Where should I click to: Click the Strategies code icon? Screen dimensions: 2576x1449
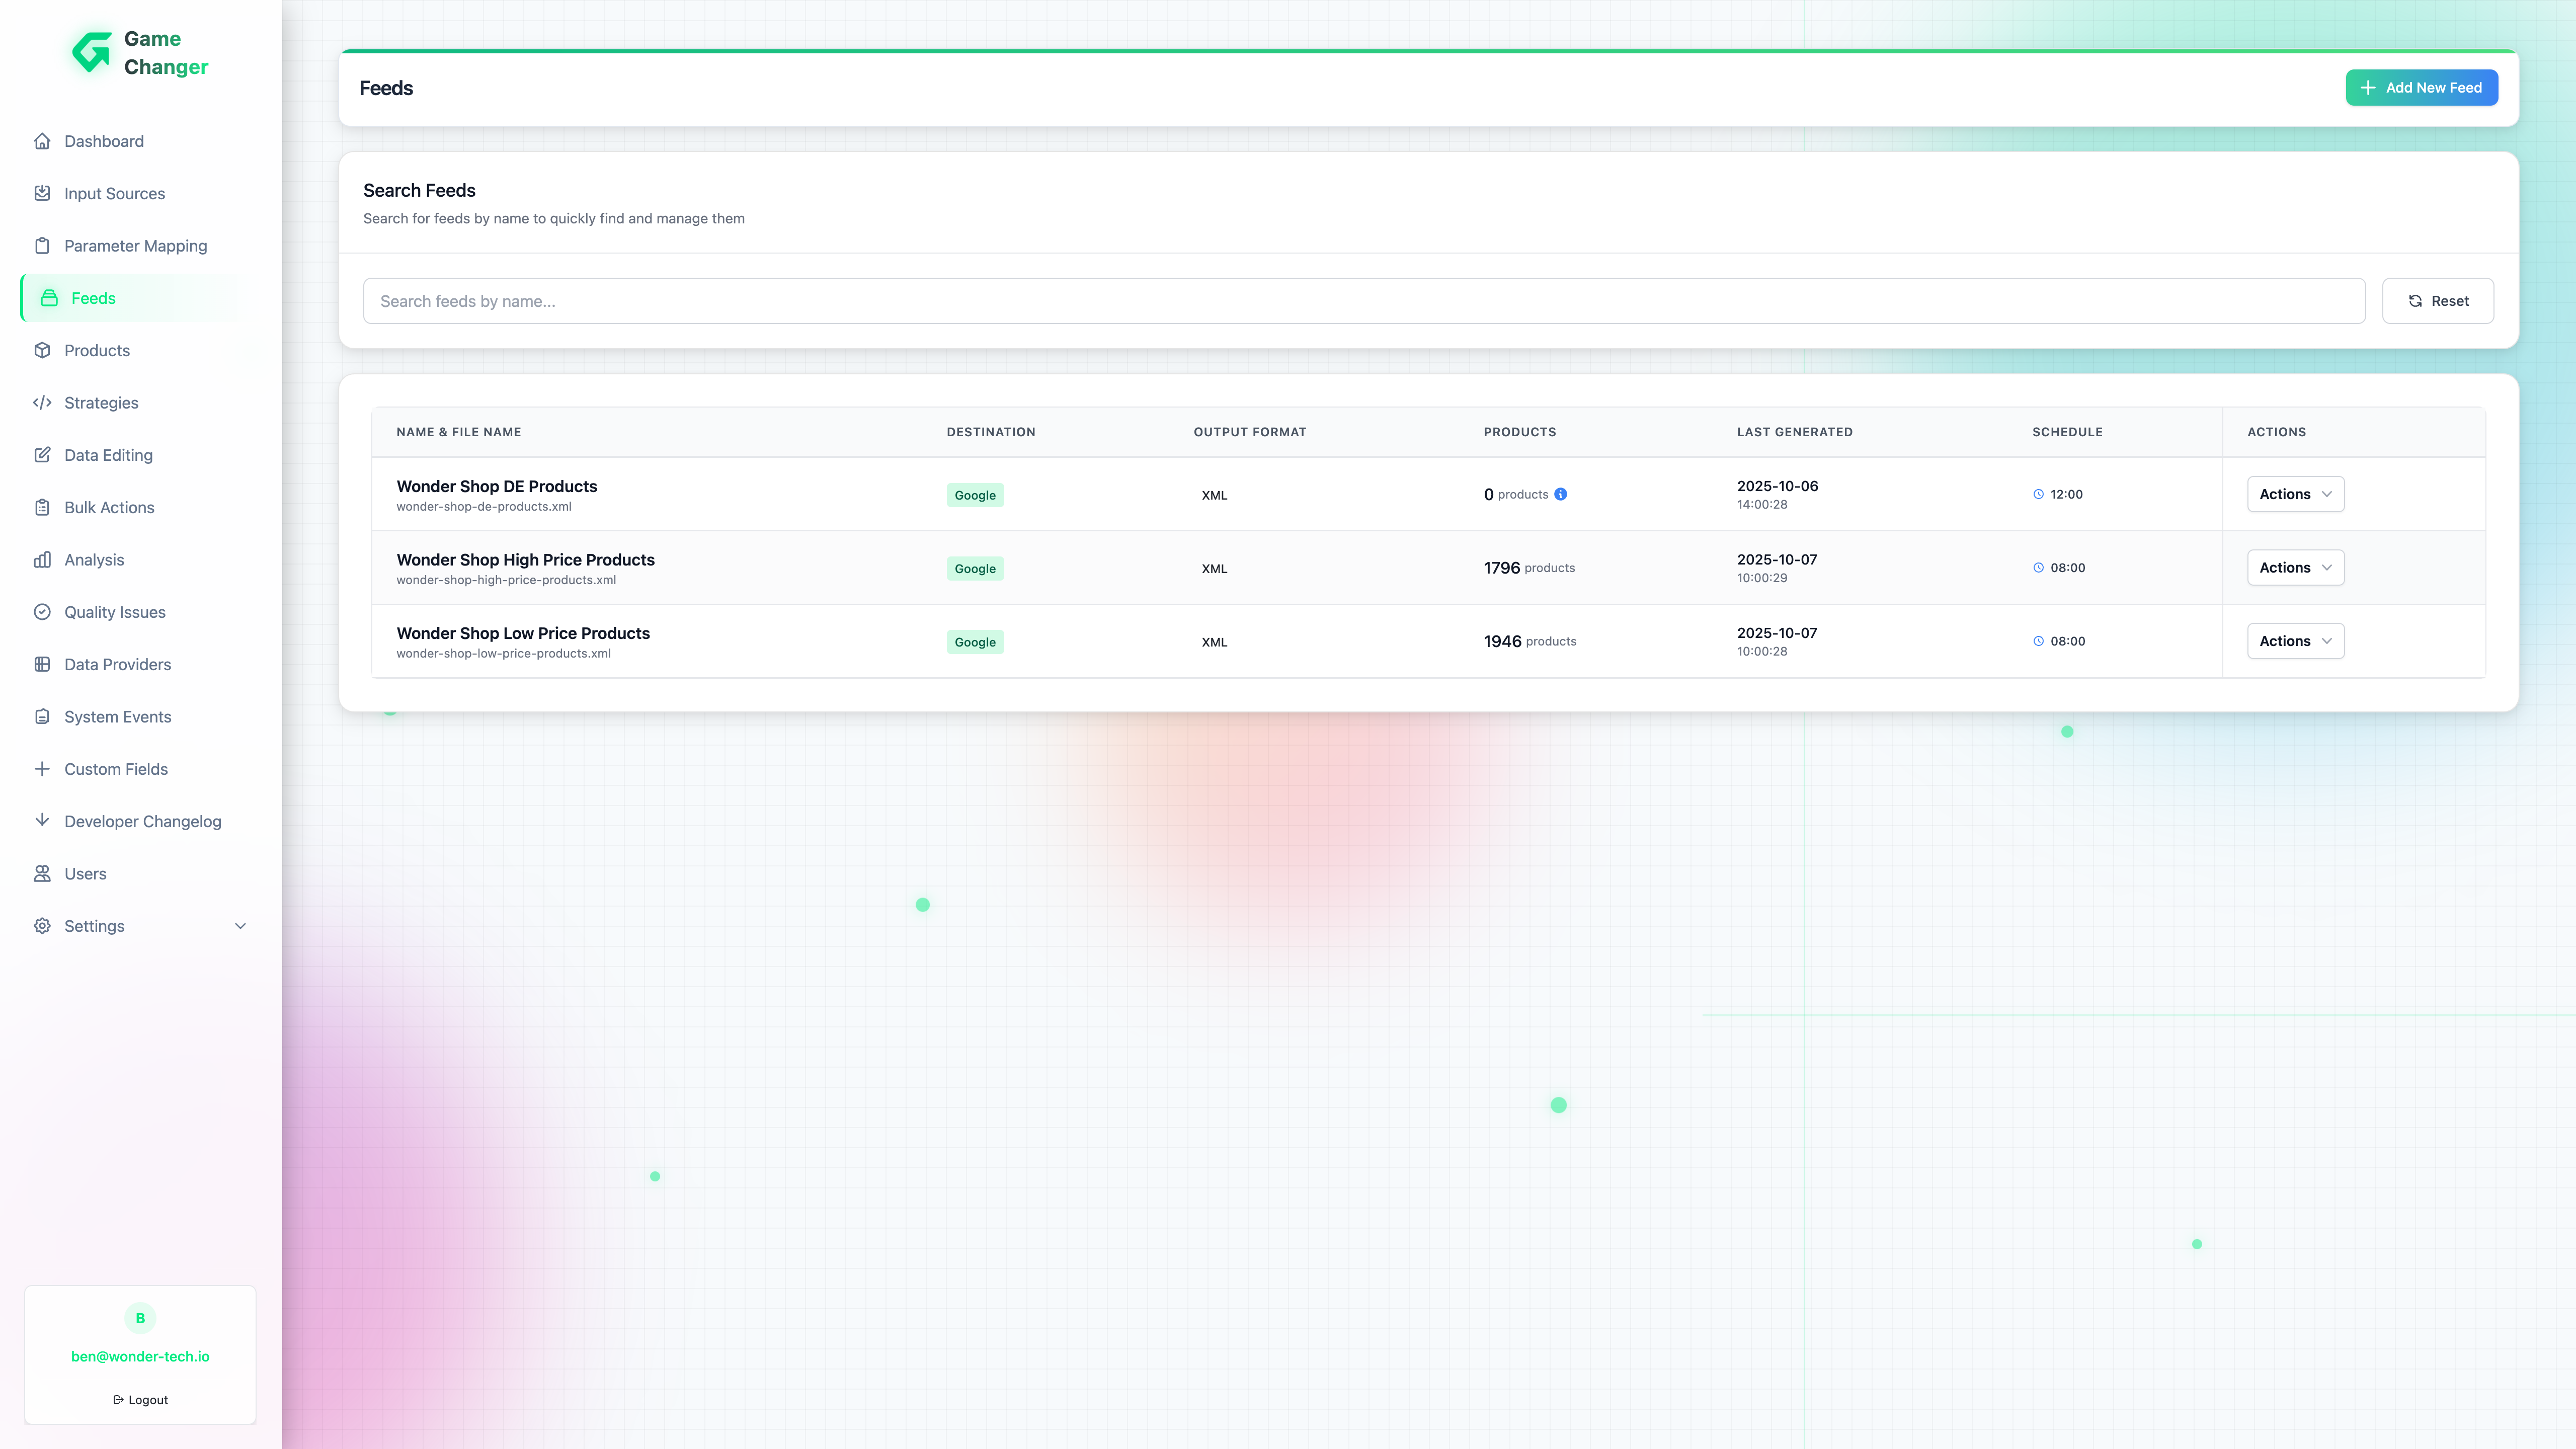pyautogui.click(x=42, y=403)
